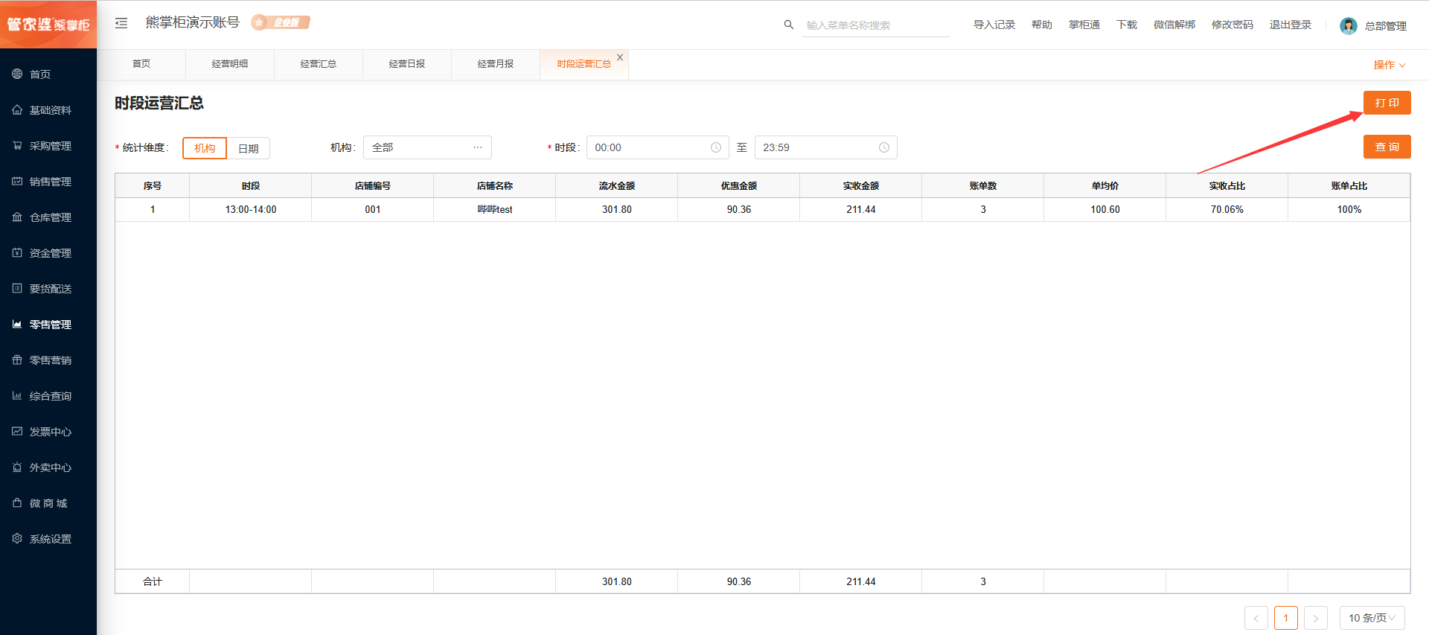Click the 合计 total row label
The width and height of the screenshot is (1429, 635).
point(153,581)
